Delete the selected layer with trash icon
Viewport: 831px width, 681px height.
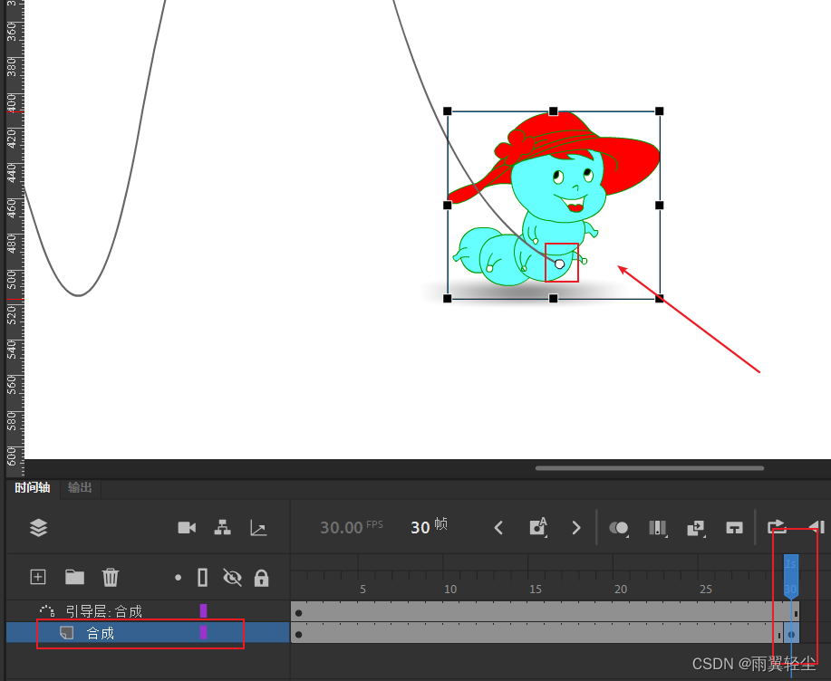tap(111, 577)
